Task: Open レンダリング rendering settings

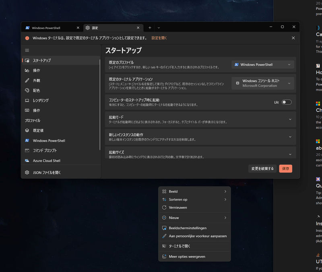Action: coord(61,100)
